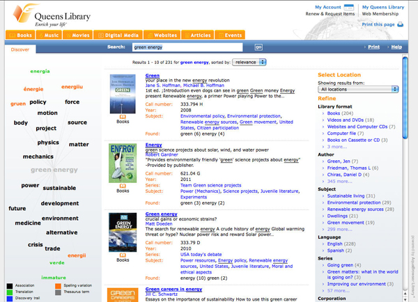Click the Help link
The height and width of the screenshot is (302, 418).
click(396, 47)
